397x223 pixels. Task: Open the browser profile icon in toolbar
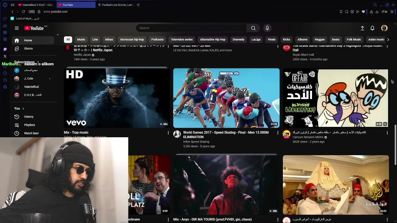click(x=371, y=12)
